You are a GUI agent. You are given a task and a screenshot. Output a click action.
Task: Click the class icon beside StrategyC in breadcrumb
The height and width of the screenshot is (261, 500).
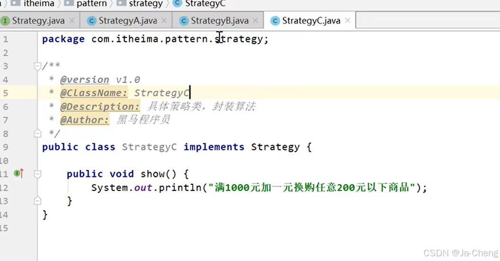click(177, 3)
